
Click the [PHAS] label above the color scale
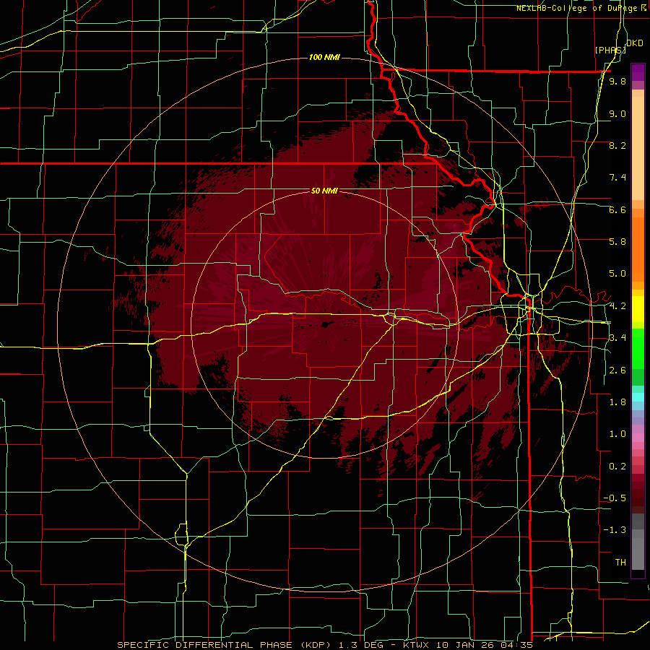click(x=610, y=50)
